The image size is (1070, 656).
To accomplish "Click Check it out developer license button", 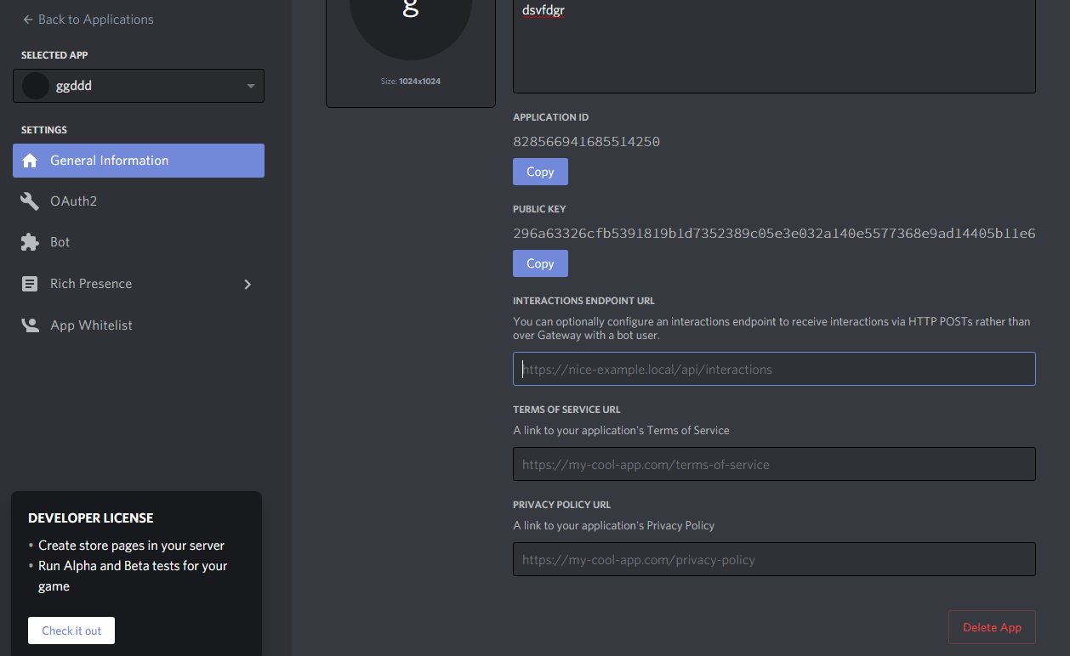I will pyautogui.click(x=71, y=631).
